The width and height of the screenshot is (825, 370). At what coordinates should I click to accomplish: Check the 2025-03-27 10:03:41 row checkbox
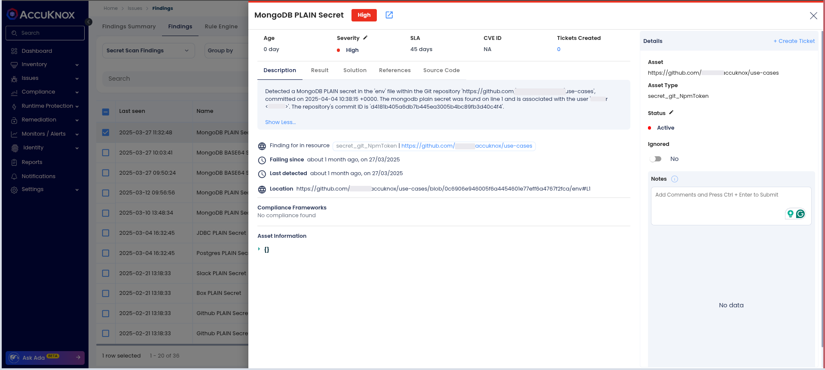tap(106, 153)
